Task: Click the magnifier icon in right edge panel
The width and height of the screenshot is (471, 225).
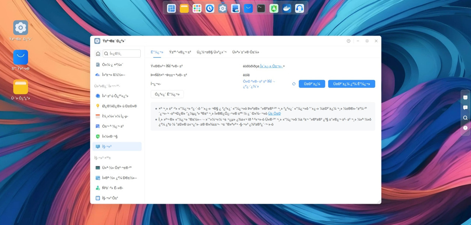Action: coord(465,118)
